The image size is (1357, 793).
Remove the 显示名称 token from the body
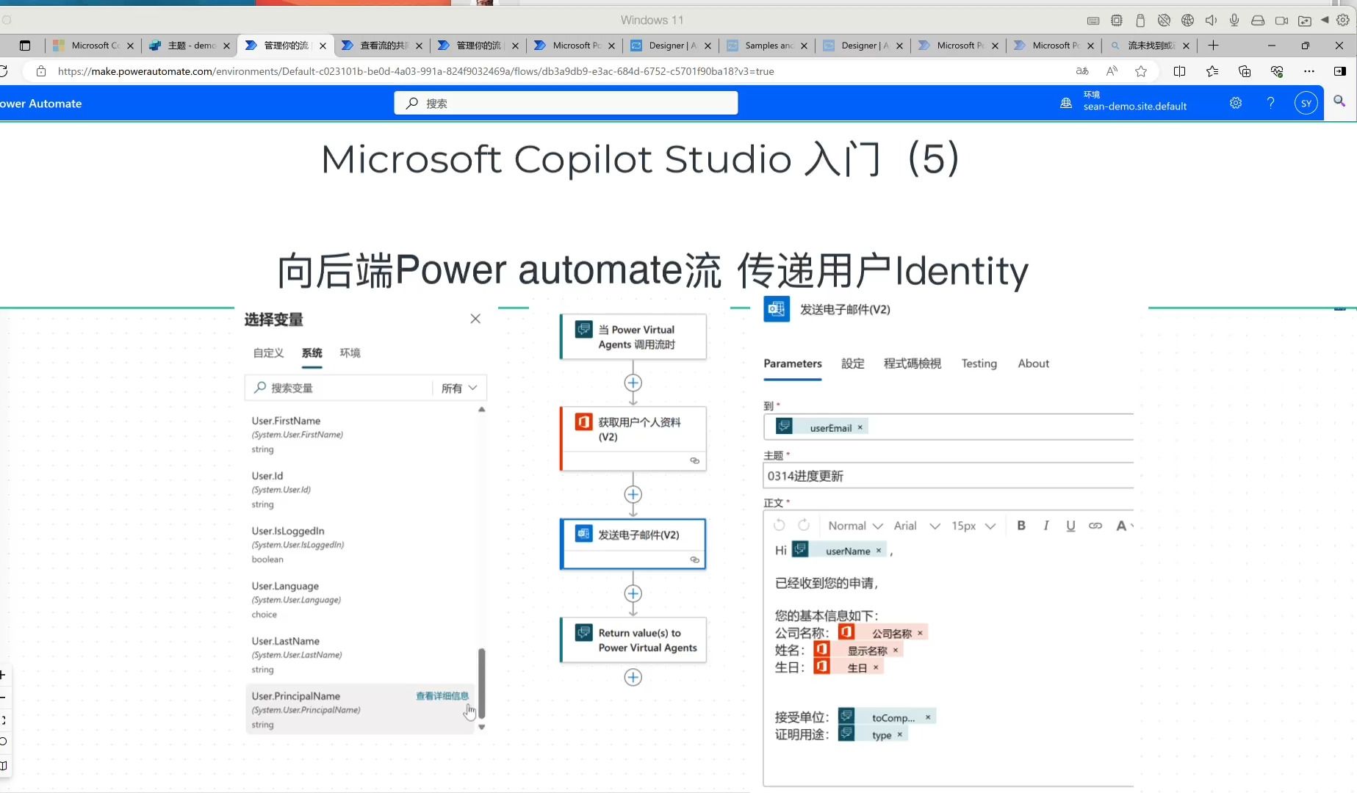pos(896,651)
